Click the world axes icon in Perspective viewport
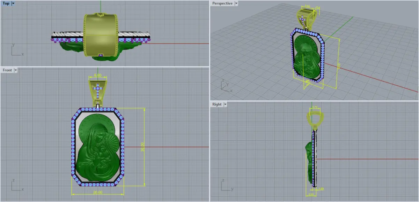This screenshot has height=202, width=419. pyautogui.click(x=226, y=86)
